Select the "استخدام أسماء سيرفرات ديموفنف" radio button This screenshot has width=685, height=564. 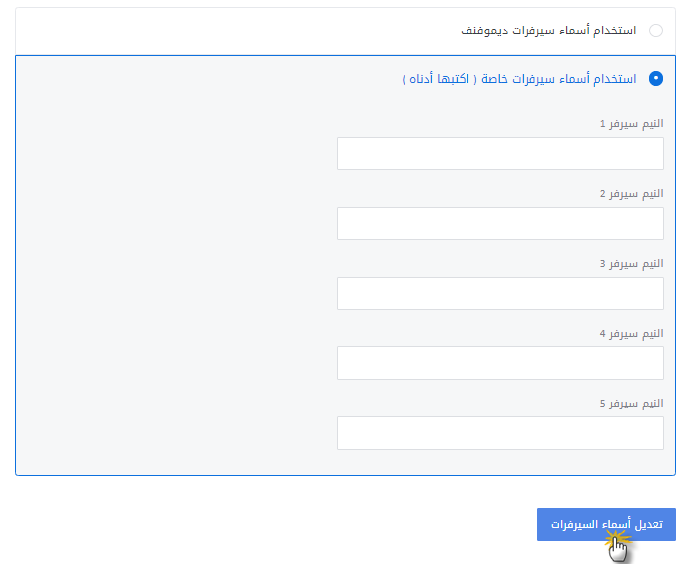pyautogui.click(x=655, y=31)
